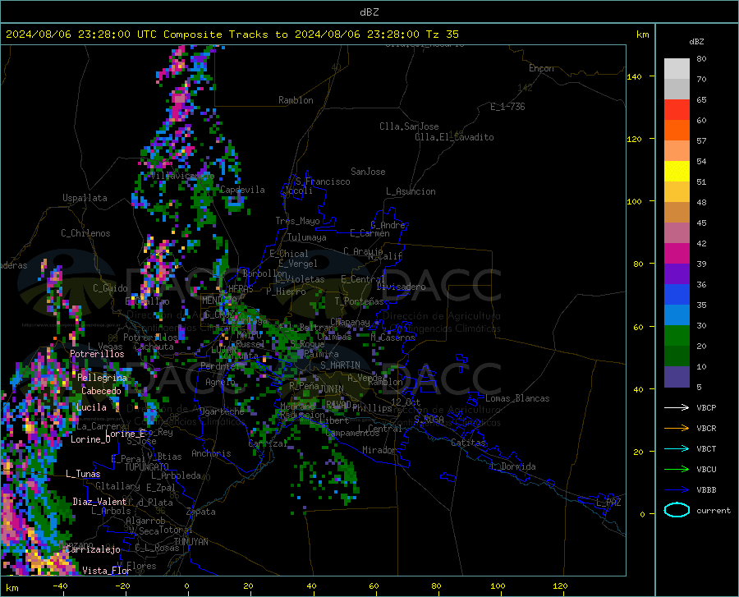739x597 pixels.
Task: Pick the green 30 dBZ color swatch
Action: (x=677, y=336)
